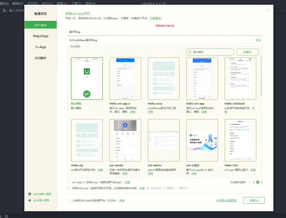
Task: Switch to 5+App project type
Action: 40,47
